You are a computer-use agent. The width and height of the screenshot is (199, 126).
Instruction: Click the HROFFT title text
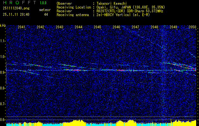(x=19, y=3)
